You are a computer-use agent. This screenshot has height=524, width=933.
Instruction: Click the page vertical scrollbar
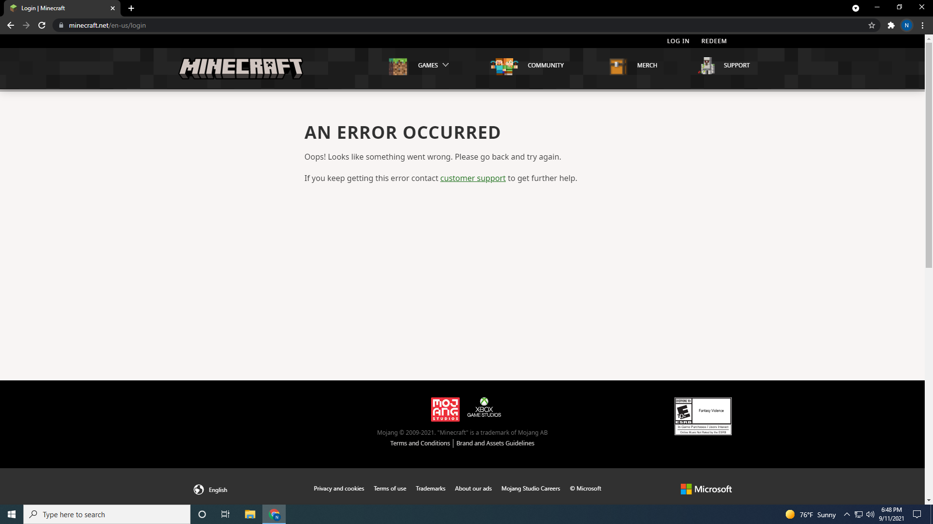(x=929, y=155)
